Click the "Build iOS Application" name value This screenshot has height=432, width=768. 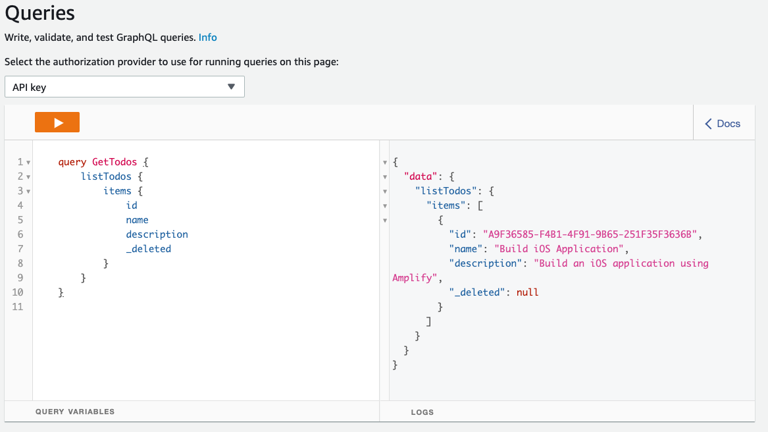(x=559, y=249)
